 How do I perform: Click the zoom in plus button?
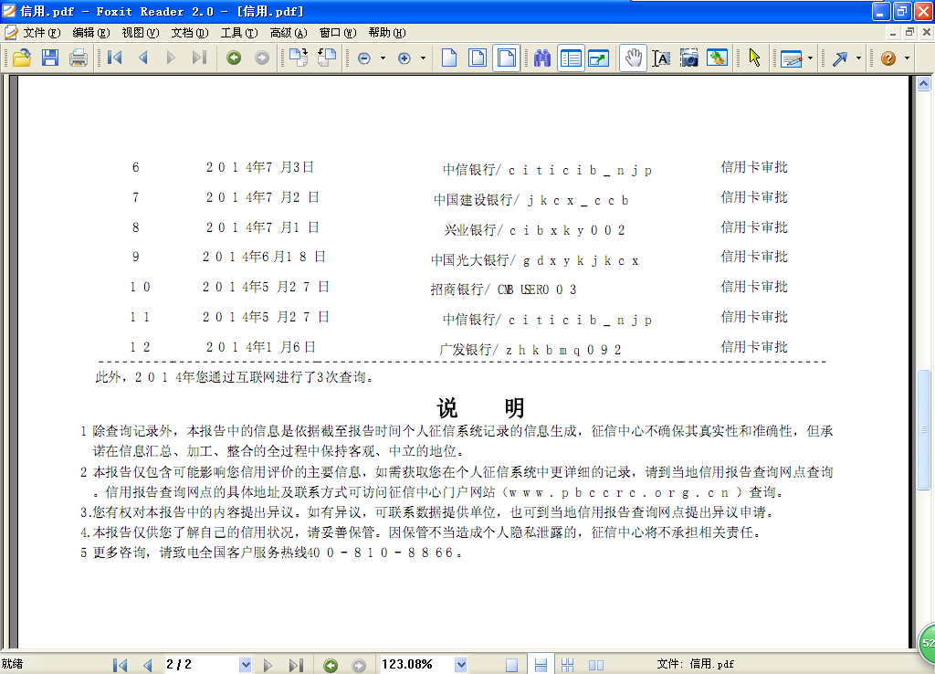point(404,58)
